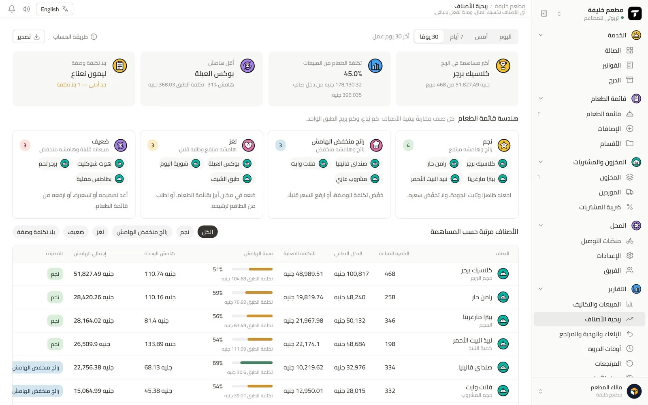Collapse the المخزون والمشتريات sidebar section

click(540, 162)
